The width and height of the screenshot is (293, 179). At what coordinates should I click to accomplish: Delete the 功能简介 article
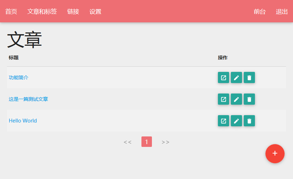click(x=249, y=77)
